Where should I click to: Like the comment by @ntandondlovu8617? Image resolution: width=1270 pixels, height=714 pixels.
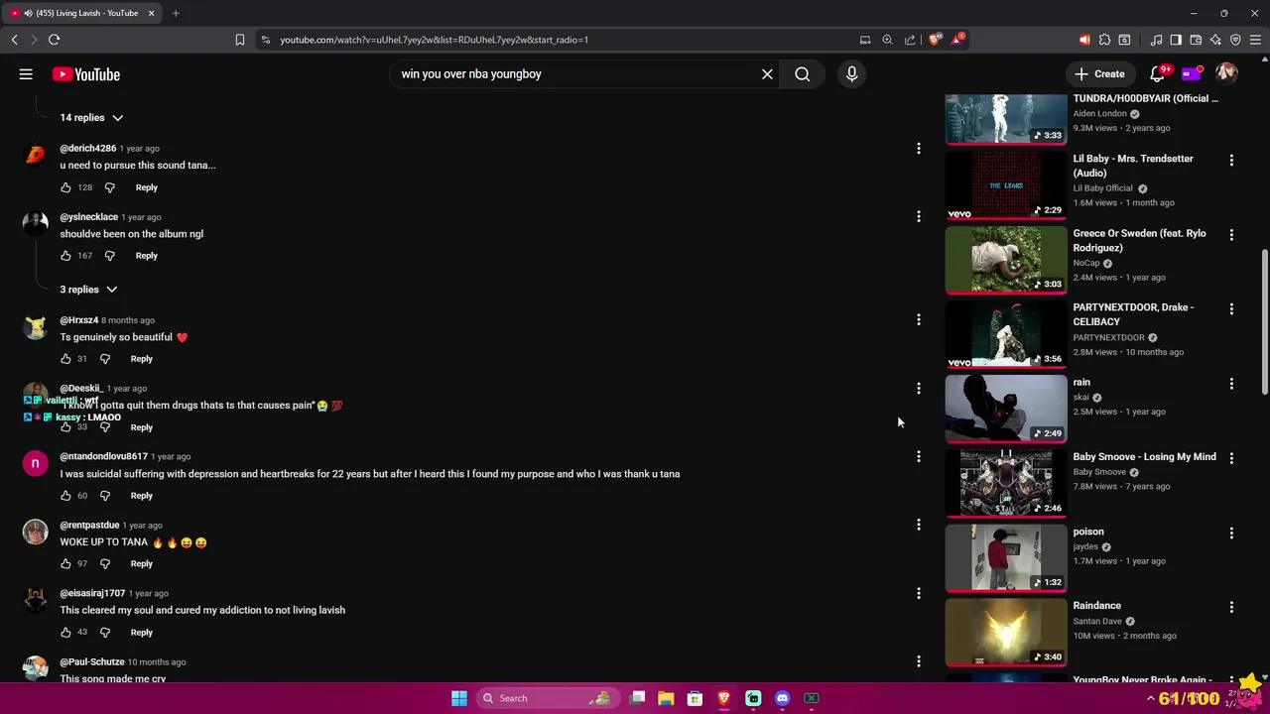tap(65, 496)
